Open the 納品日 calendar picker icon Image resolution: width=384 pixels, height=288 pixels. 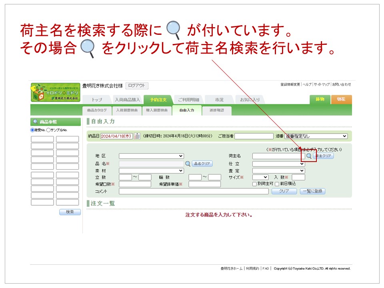137,136
